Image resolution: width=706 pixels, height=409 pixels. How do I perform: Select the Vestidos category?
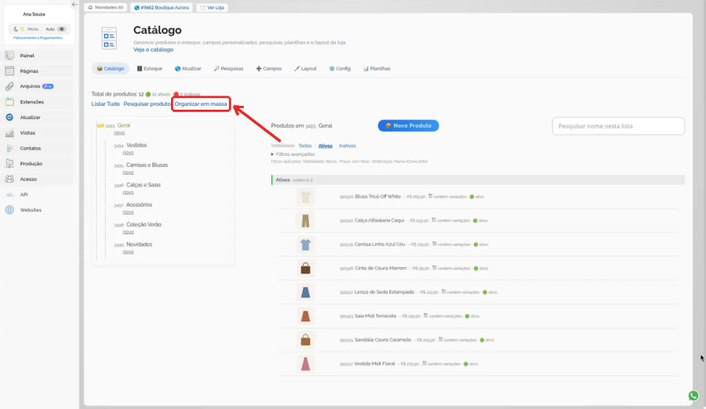[136, 145]
